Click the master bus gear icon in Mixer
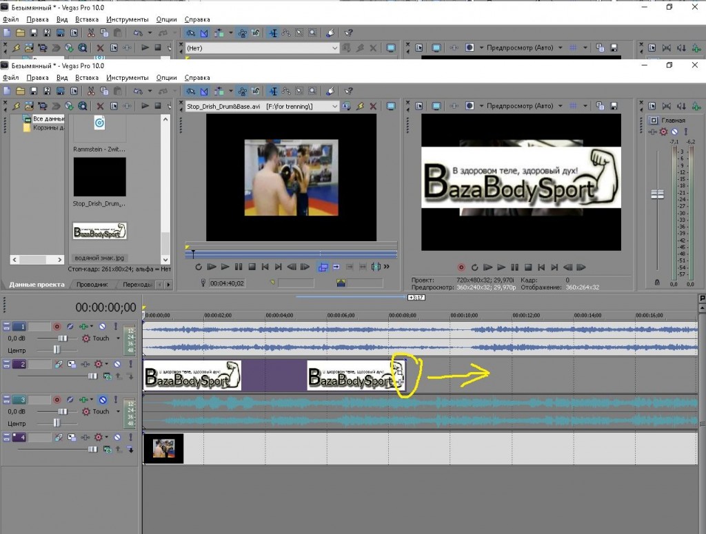 (663, 132)
